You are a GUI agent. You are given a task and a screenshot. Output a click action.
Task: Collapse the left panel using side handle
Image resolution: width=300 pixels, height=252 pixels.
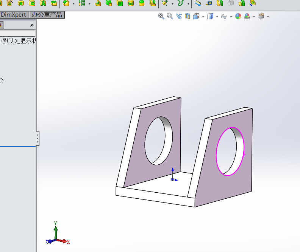(x=38, y=139)
